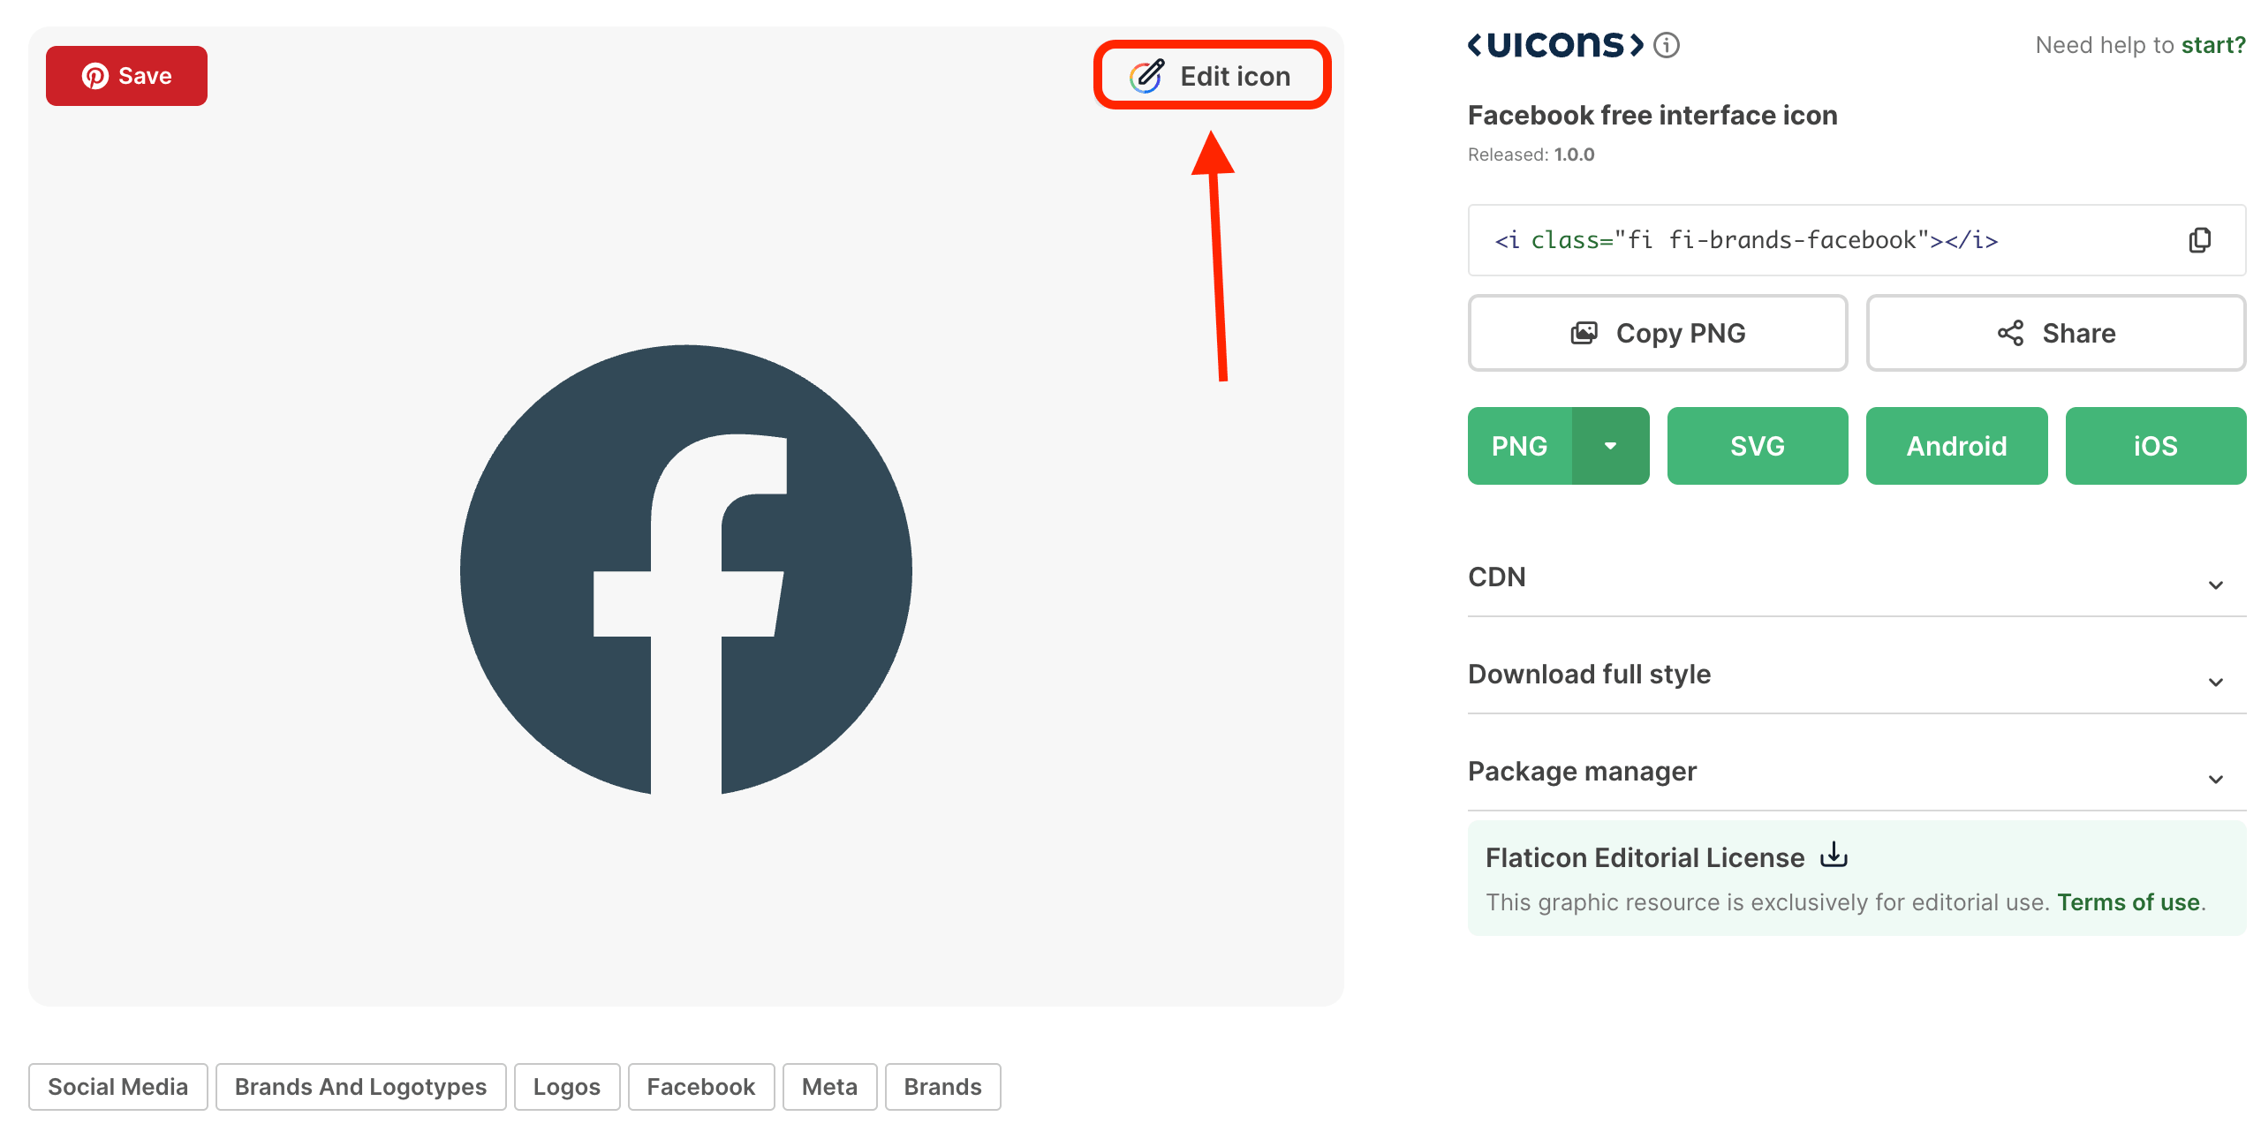
Task: Expand the CDN section
Action: pos(1856,577)
